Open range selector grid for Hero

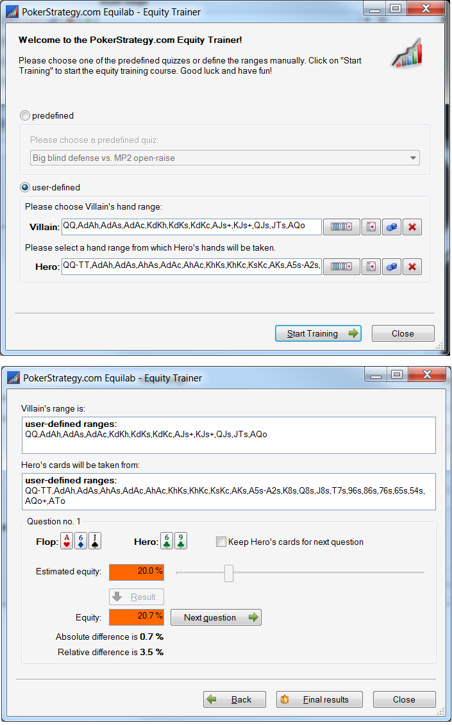(342, 267)
